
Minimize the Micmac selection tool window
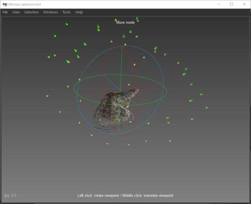pyautogui.click(x=219, y=4)
